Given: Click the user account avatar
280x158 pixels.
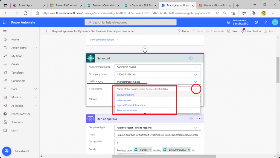Looking at the screenshot, I should pos(275,22).
